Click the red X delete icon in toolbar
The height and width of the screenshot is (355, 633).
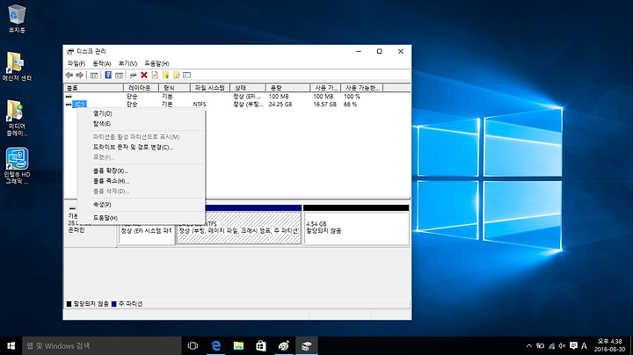144,75
